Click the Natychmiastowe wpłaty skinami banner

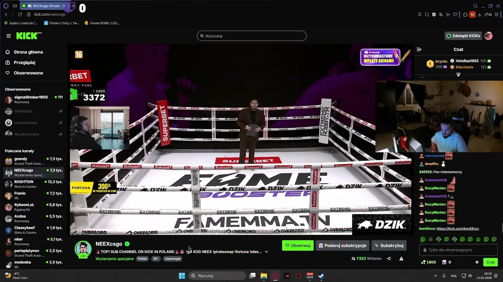380,57
